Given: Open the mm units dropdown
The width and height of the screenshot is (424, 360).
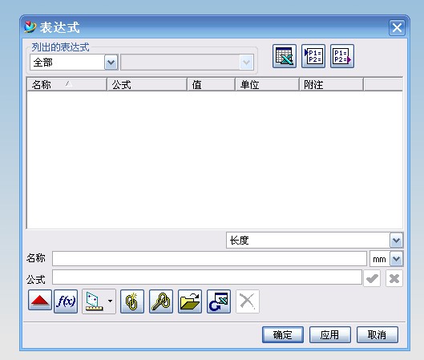Looking at the screenshot, I should point(396,259).
